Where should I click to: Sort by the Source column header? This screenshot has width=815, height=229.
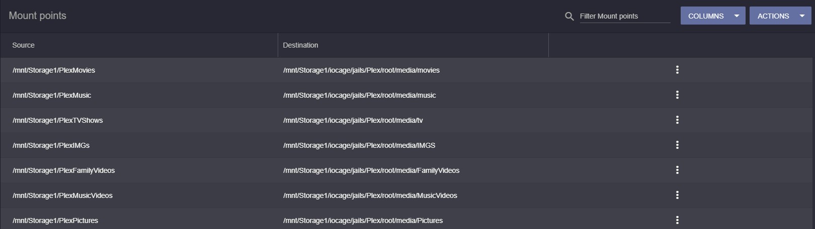pyautogui.click(x=24, y=45)
